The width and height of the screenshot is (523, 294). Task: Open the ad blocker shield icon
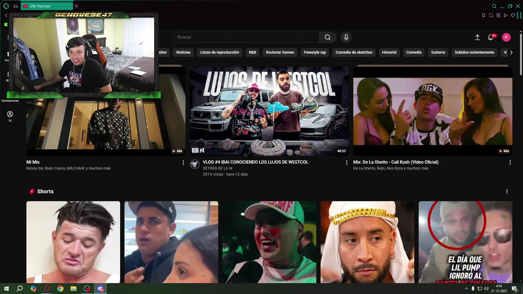pyautogui.click(x=498, y=16)
